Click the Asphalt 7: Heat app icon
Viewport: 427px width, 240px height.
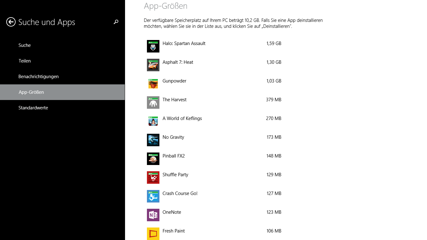point(153,65)
